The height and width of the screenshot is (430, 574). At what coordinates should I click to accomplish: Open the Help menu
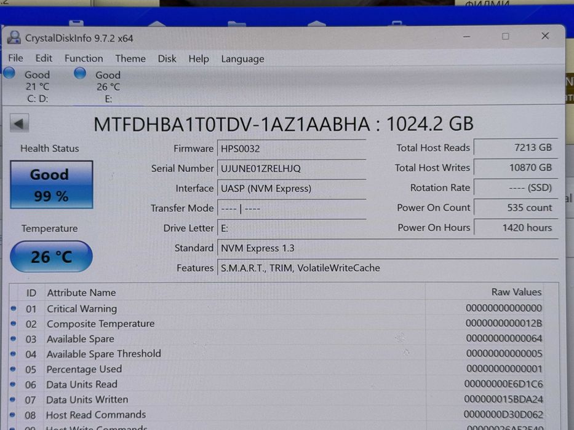[x=199, y=59]
